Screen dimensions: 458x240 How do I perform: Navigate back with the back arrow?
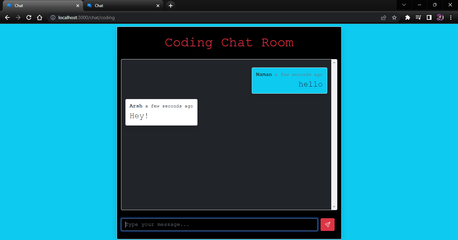tap(7, 17)
